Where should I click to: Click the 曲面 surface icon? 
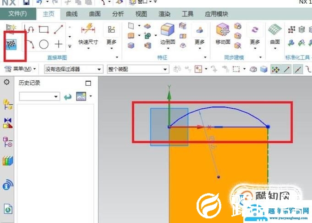point(275,30)
